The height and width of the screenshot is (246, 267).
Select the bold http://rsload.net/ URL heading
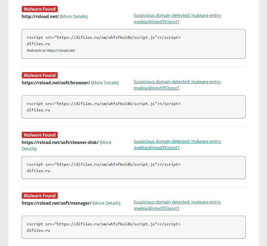[x=40, y=16]
